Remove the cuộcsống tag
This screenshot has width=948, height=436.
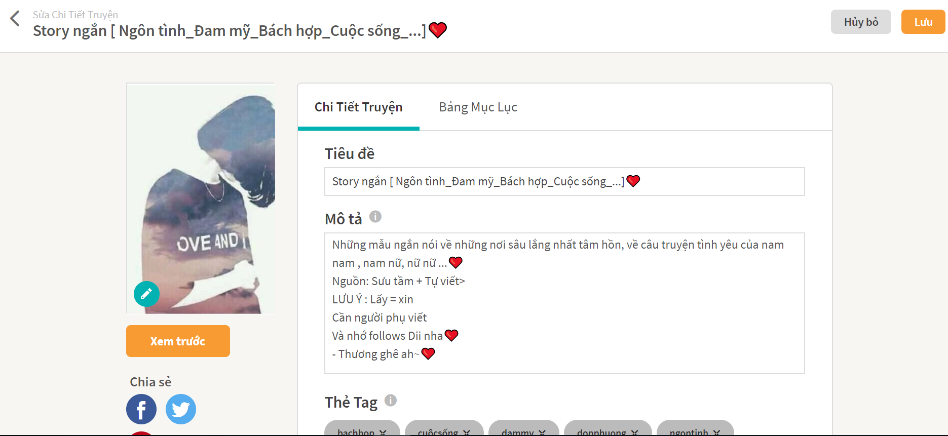click(467, 432)
